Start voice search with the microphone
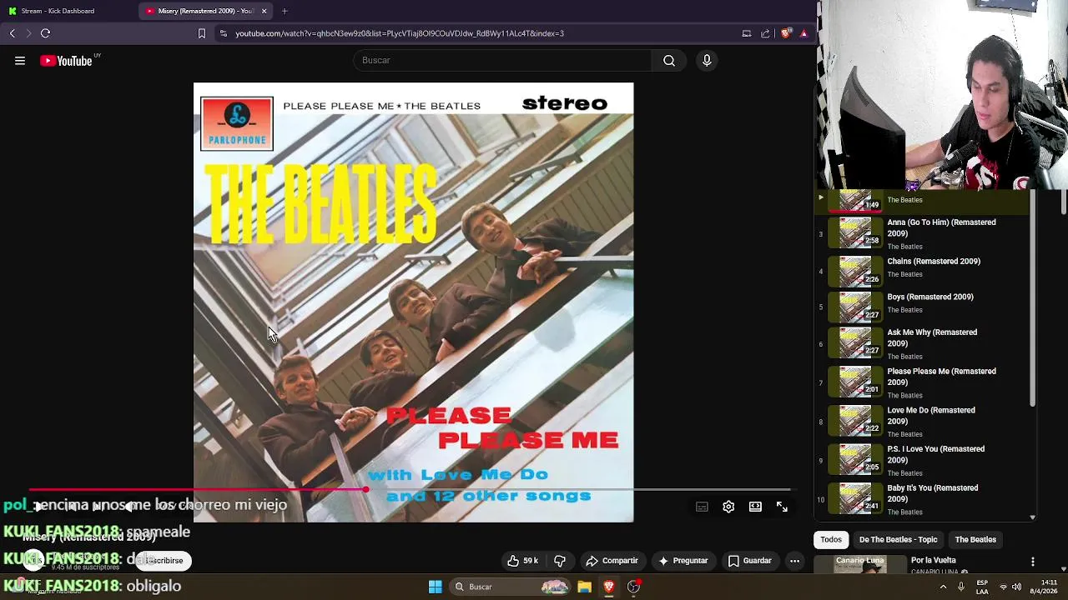This screenshot has width=1068, height=600. (707, 61)
